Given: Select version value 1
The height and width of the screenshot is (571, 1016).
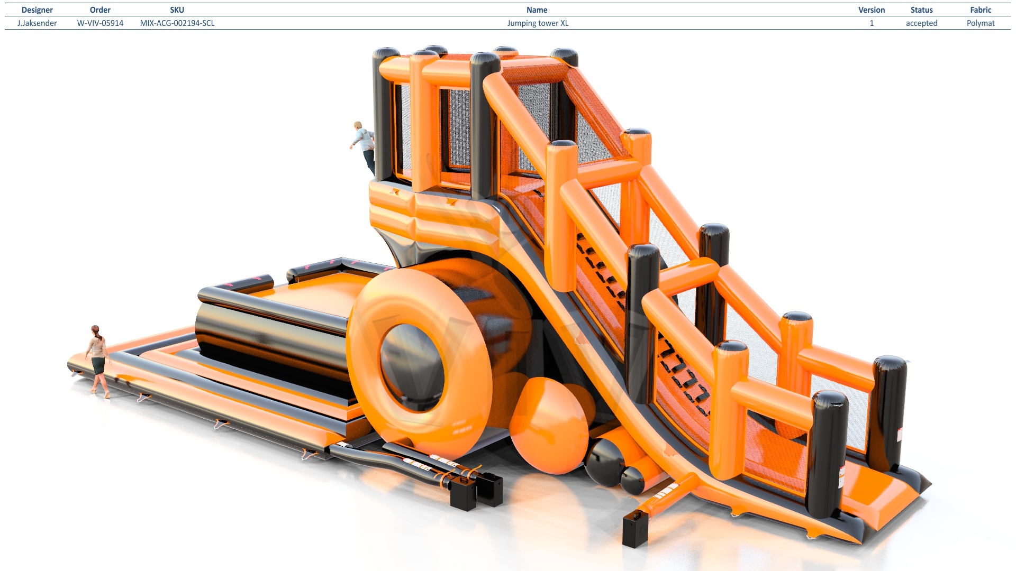Looking at the screenshot, I should pos(872,23).
